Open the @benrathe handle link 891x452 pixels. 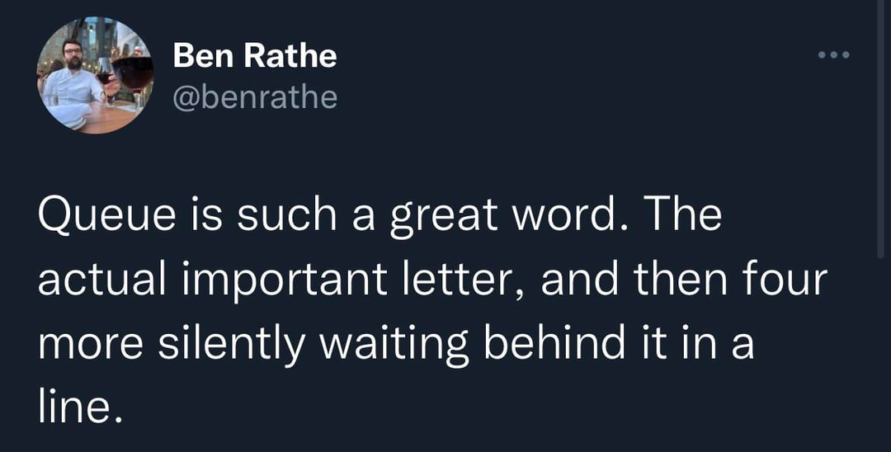pos(255,97)
